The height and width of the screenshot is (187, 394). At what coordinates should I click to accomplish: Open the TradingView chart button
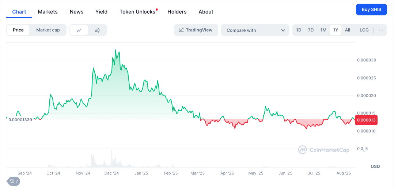tap(196, 30)
